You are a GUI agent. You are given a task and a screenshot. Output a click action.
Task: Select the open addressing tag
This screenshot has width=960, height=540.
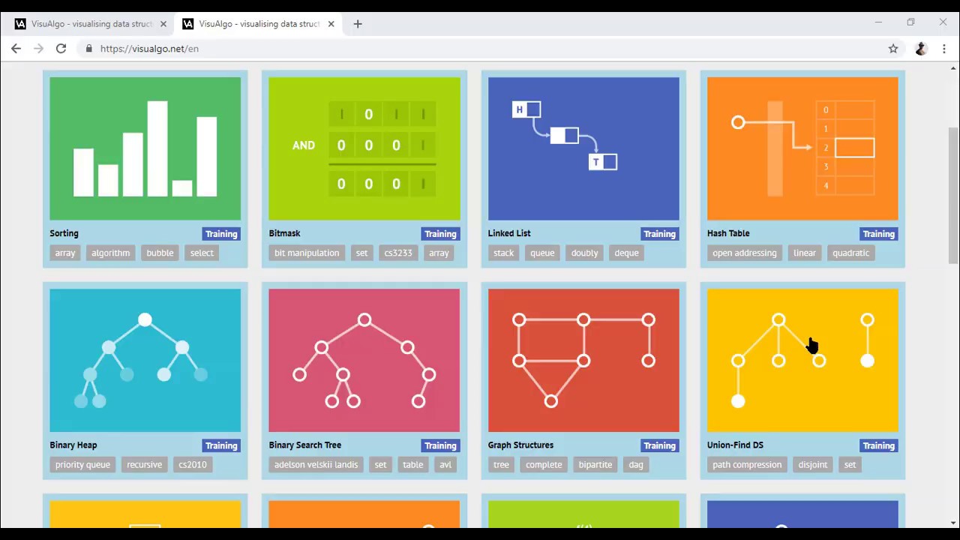coord(745,253)
